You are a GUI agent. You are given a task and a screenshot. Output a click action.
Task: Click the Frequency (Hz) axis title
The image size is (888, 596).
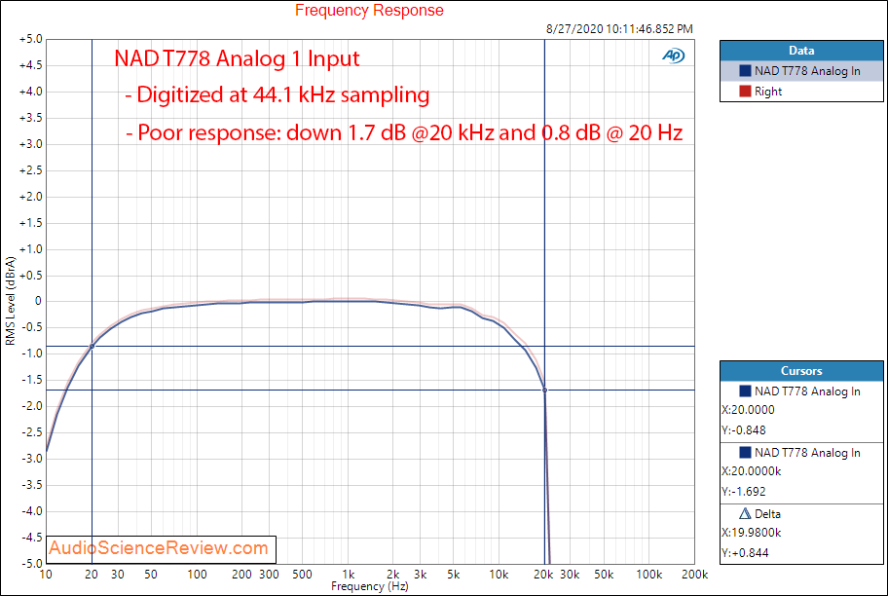point(370,586)
